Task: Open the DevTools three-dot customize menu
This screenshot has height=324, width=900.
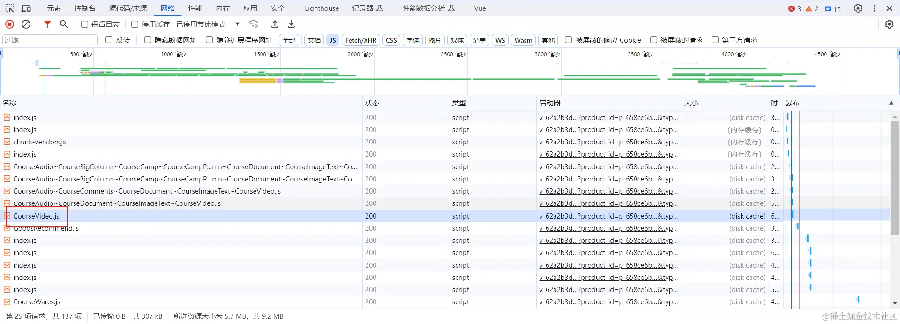Action: coord(874,8)
